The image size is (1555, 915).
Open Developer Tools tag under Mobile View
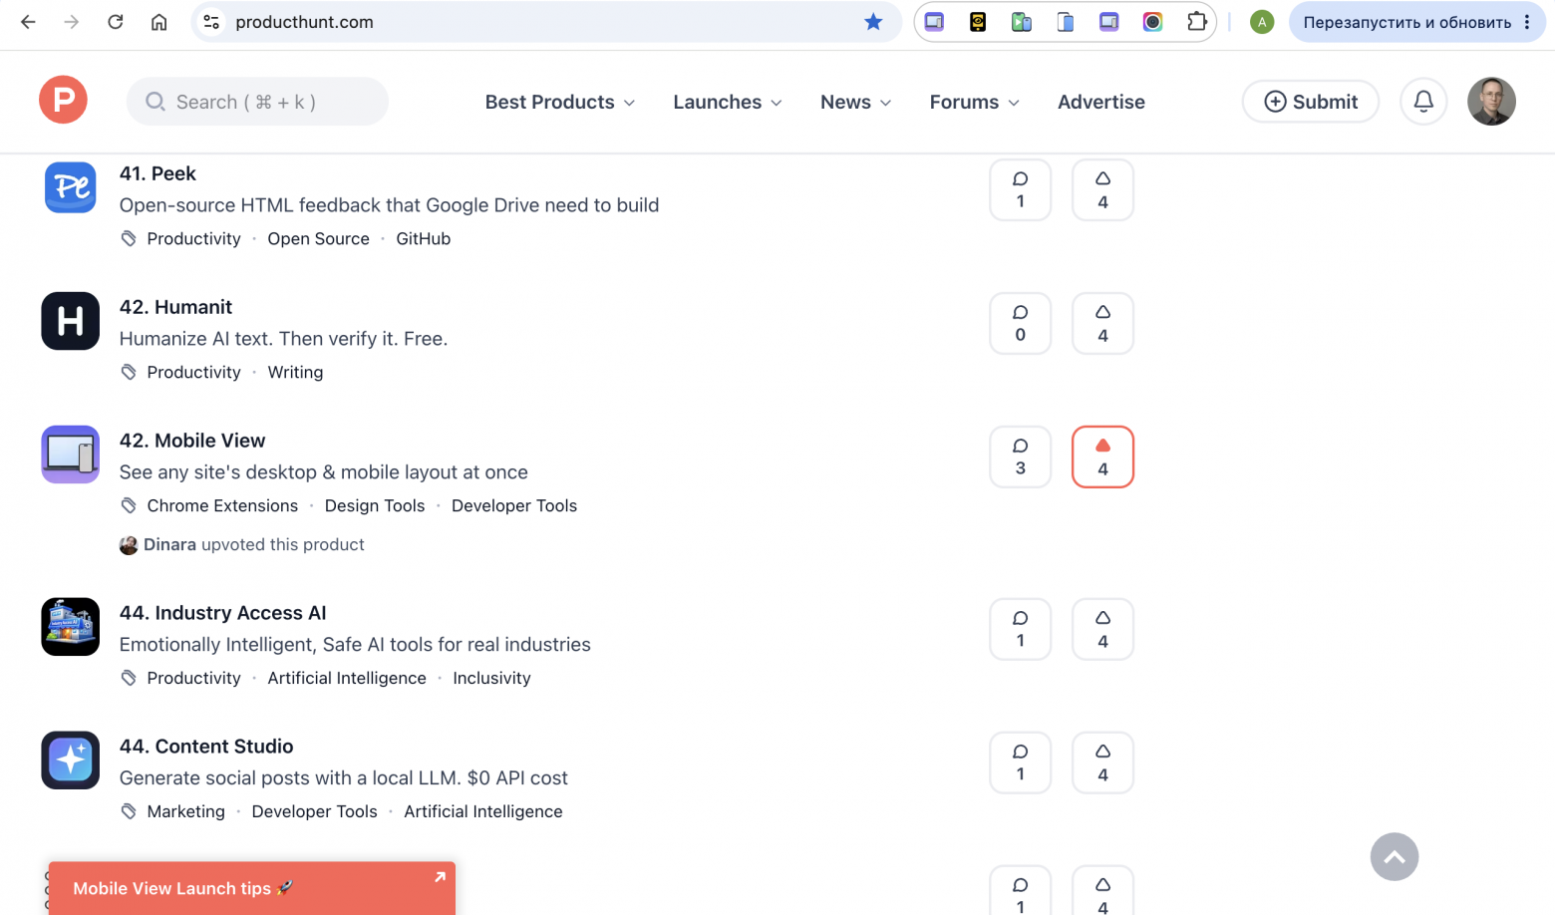(514, 505)
